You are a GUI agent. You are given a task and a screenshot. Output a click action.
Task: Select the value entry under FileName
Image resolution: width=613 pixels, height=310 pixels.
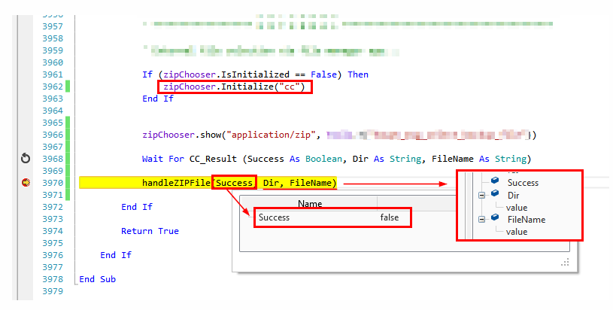tap(517, 232)
